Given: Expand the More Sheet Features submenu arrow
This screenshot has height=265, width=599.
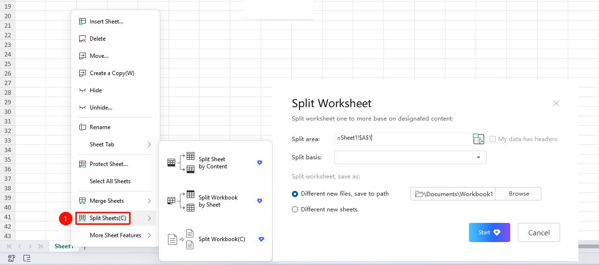Looking at the screenshot, I should pyautogui.click(x=149, y=235).
